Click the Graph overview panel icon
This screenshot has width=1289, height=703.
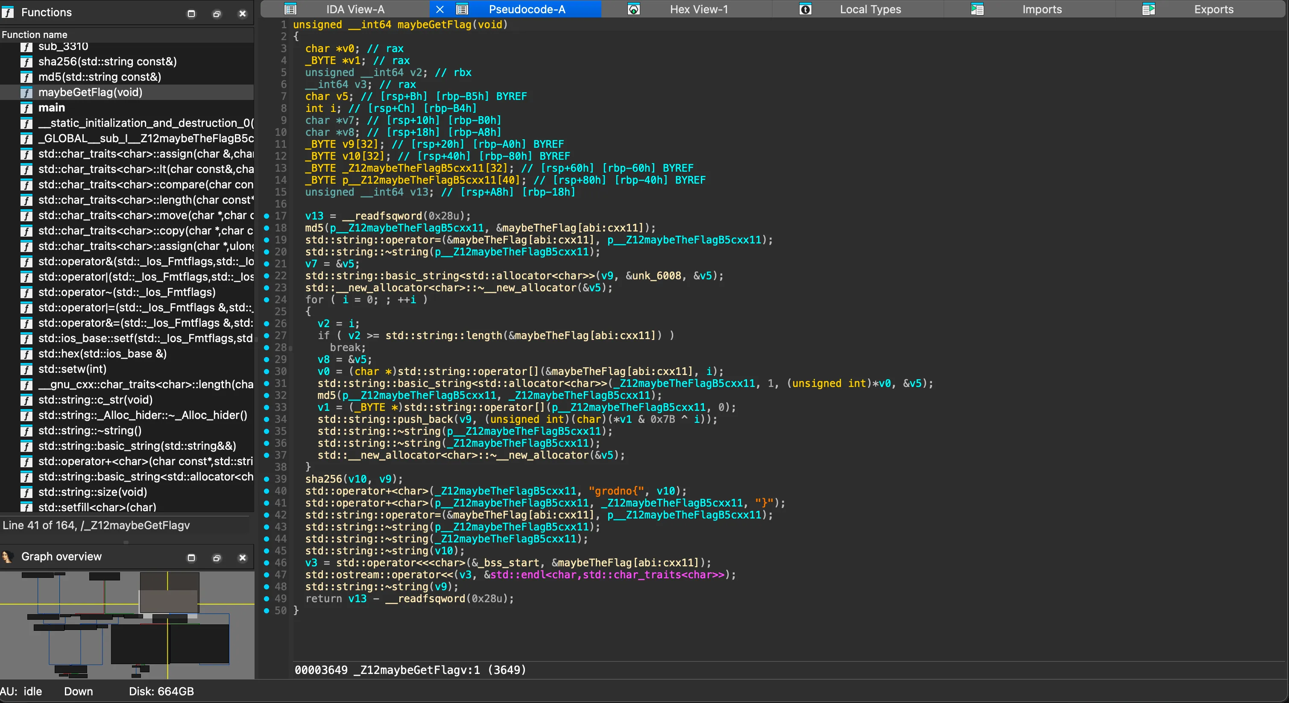[x=8, y=557]
